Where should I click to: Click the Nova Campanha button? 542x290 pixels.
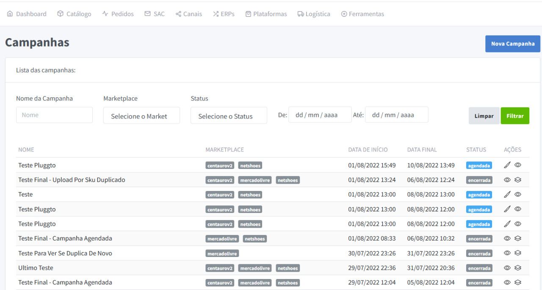pyautogui.click(x=512, y=44)
